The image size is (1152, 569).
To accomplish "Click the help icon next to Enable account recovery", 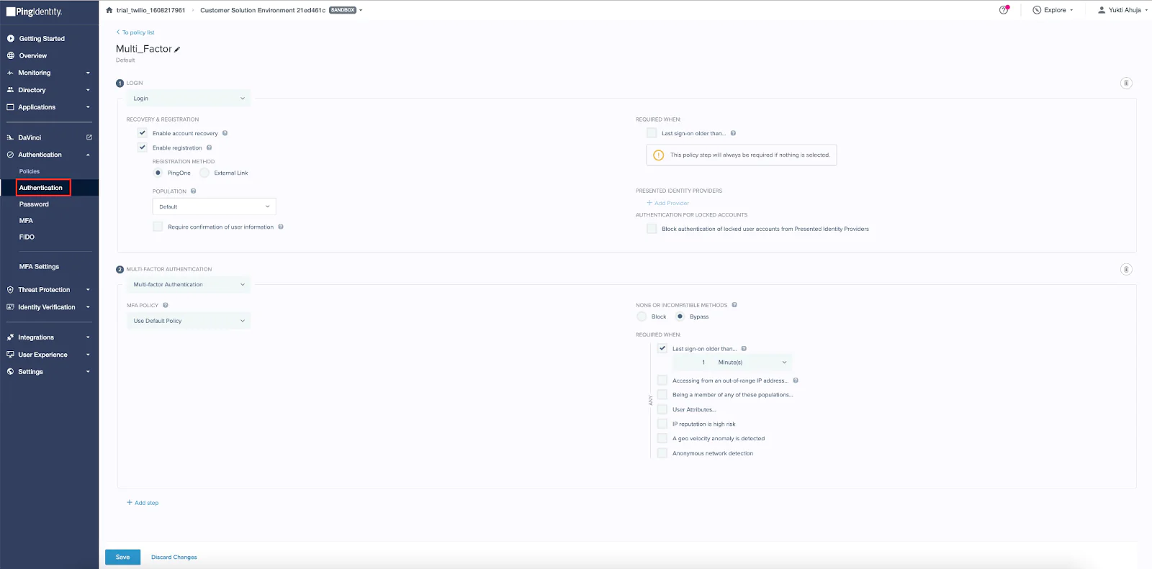I will pyautogui.click(x=225, y=133).
